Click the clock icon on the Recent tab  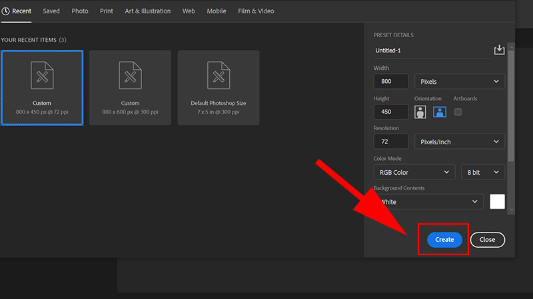(x=5, y=11)
